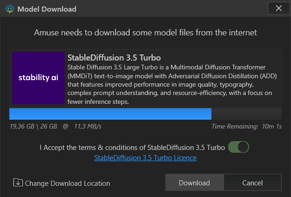Close the Model Download dialog
The height and width of the screenshot is (197, 291).
point(278,8)
